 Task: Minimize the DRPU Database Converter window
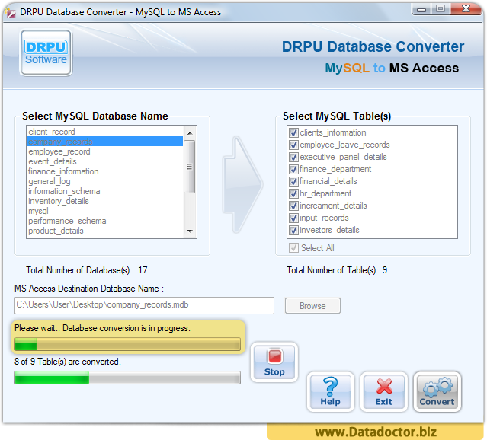pos(421,9)
